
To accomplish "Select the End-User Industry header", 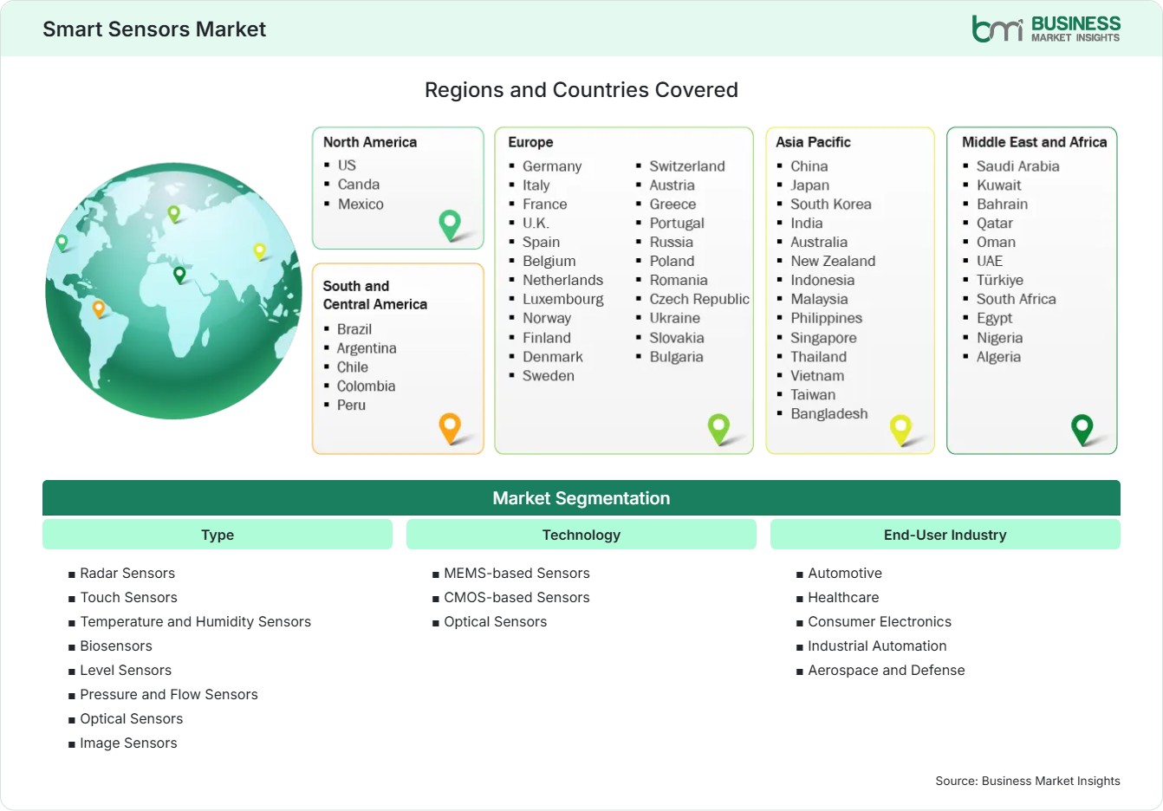I will [945, 535].
